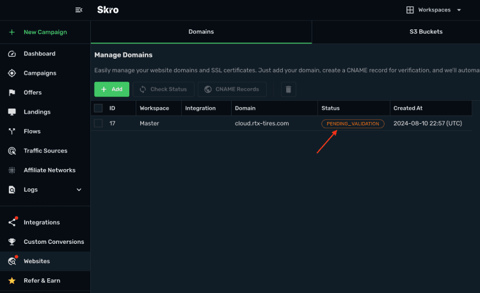
Task: Open the Workspaces dropdown arrow
Action: pos(459,10)
